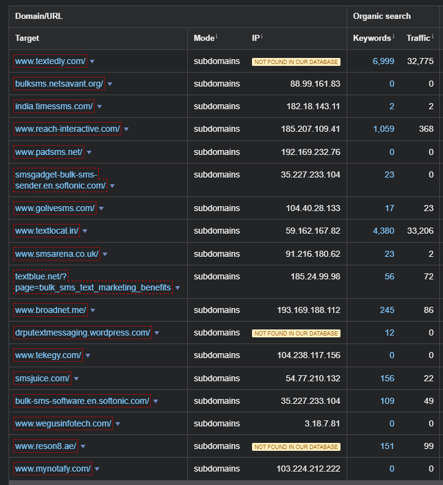This screenshot has width=443, height=485.
Task: Open the 109 keywords count for bulk-sms-software
Action: coord(387,401)
